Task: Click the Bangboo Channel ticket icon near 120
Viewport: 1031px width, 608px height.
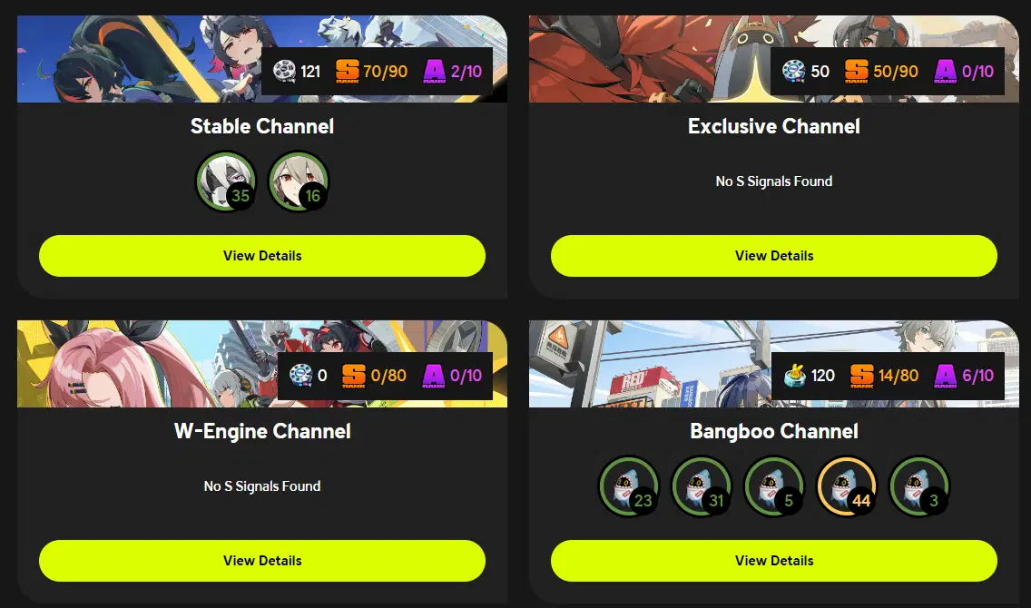Action: [795, 376]
